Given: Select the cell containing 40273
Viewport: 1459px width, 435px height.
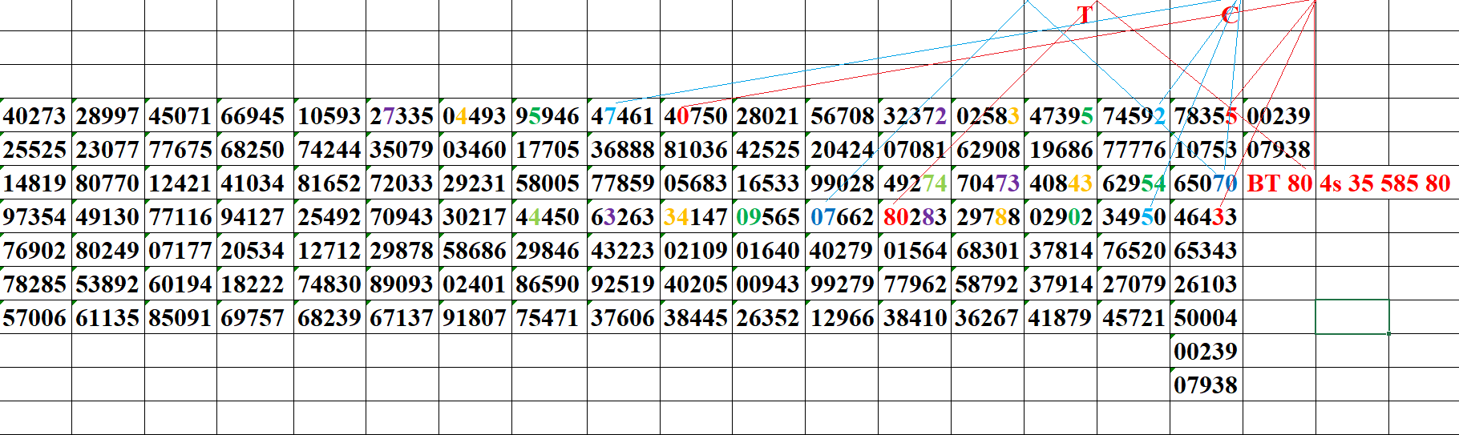Looking at the screenshot, I should point(35,116).
